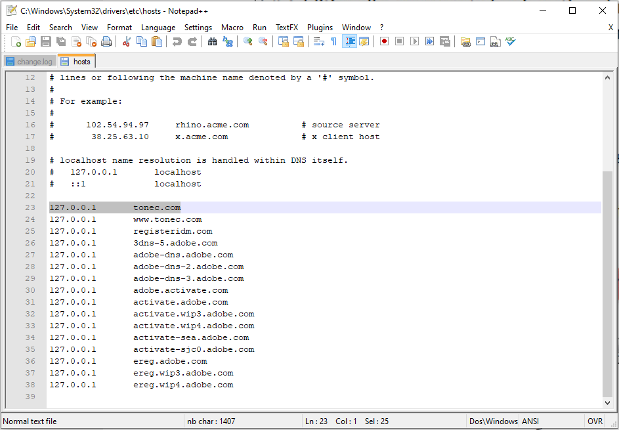Click rhino.acme.com on line 16

(x=212, y=125)
